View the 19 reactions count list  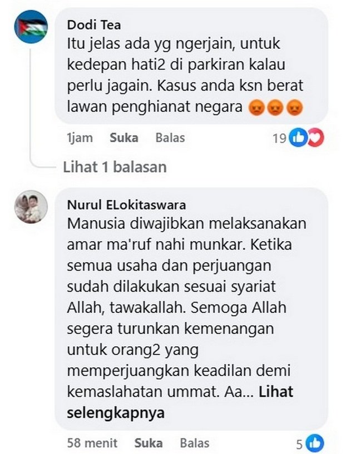pyautogui.click(x=279, y=138)
